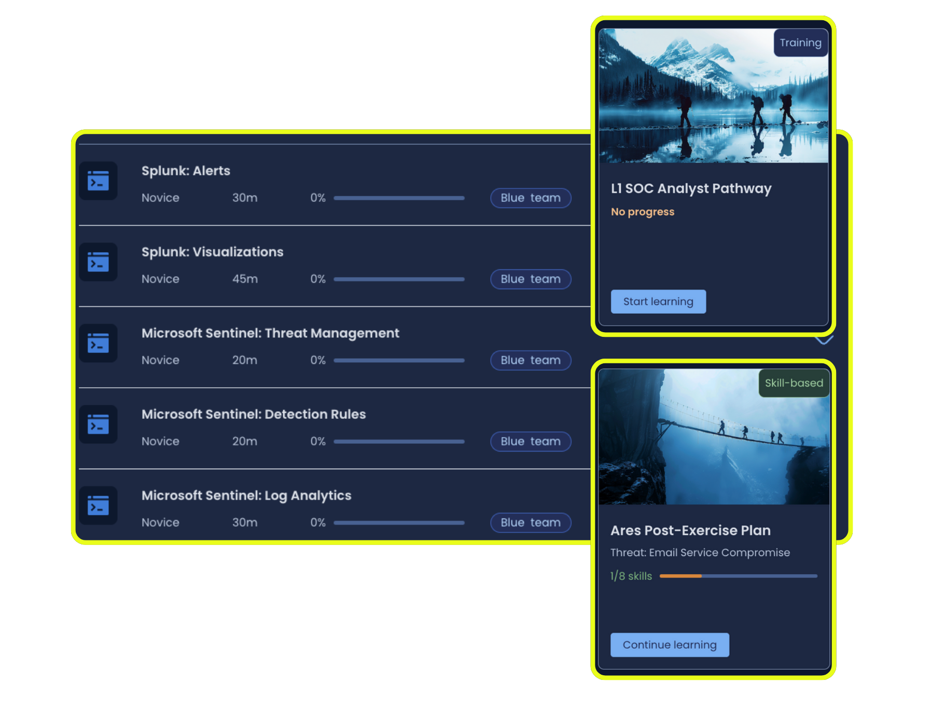Screen dimensions: 945x709
Task: Open Microsoft Sentinel: Log Analytics title
Action: click(246, 496)
